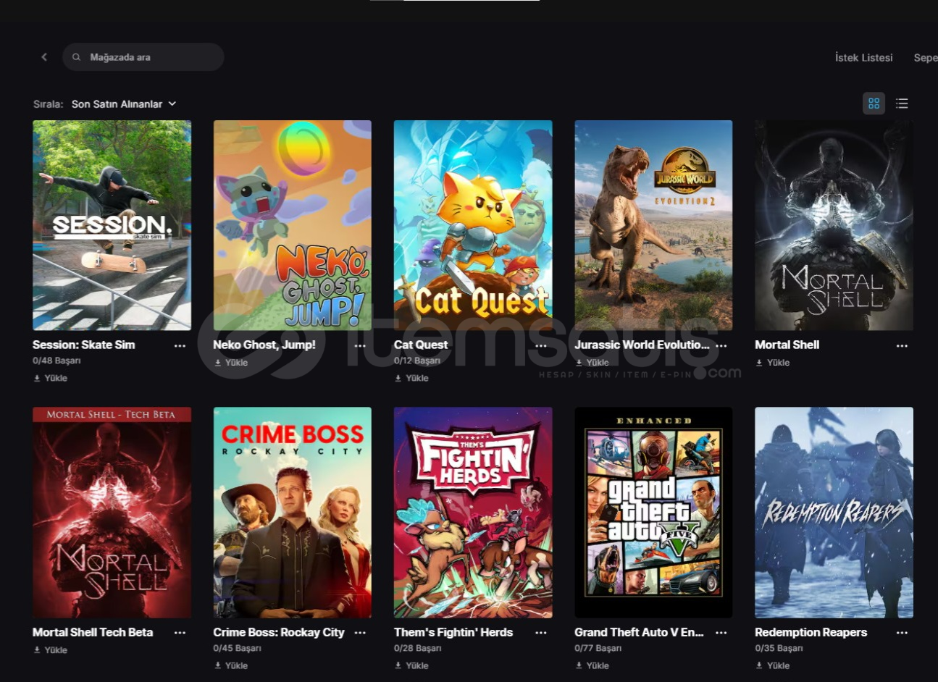938x682 pixels.
Task: Install Jurassic World Evolution via Yükle
Action: point(592,363)
